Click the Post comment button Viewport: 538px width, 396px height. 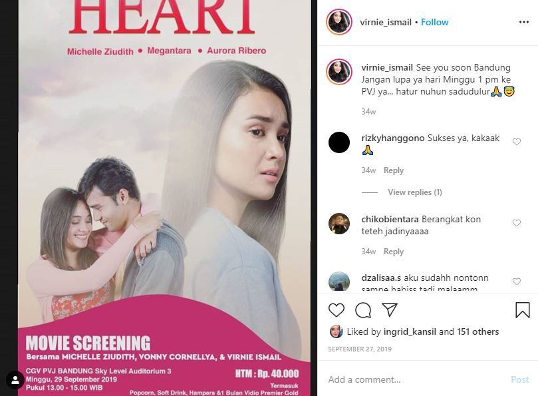coord(520,379)
